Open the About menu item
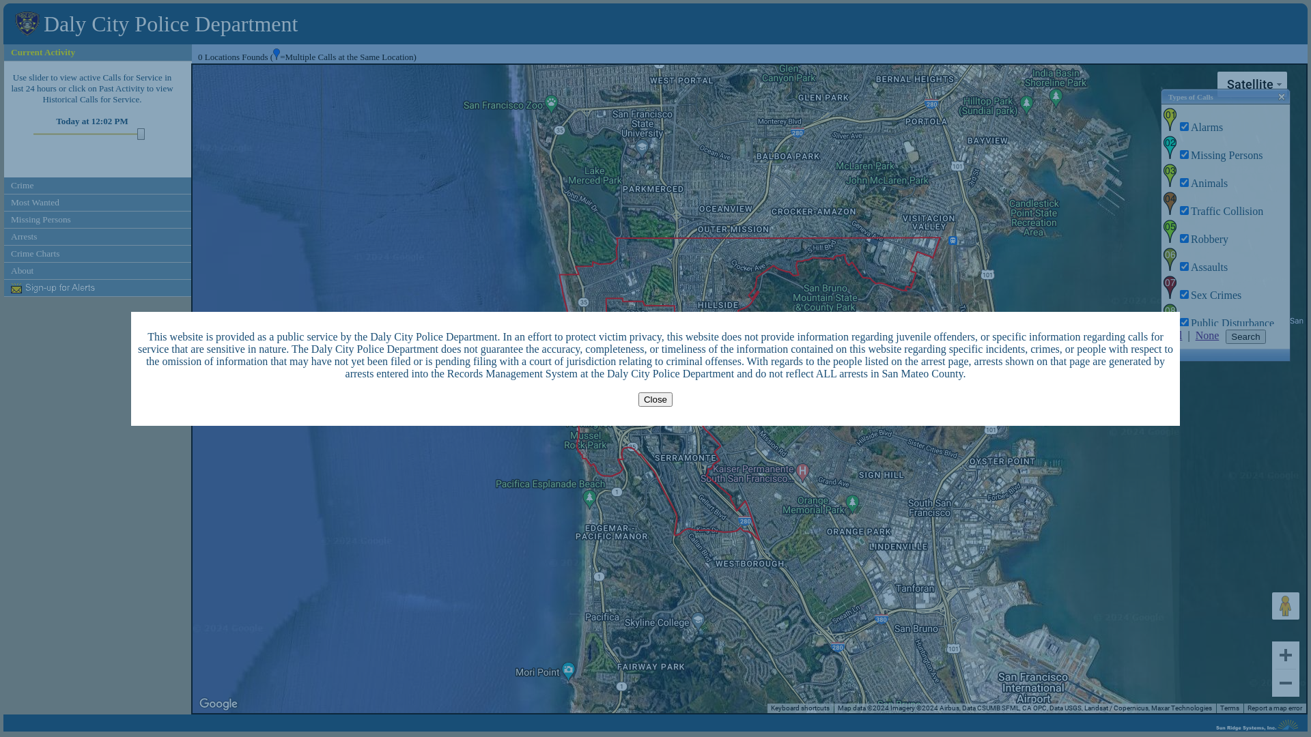Image resolution: width=1311 pixels, height=737 pixels. pos(98,271)
